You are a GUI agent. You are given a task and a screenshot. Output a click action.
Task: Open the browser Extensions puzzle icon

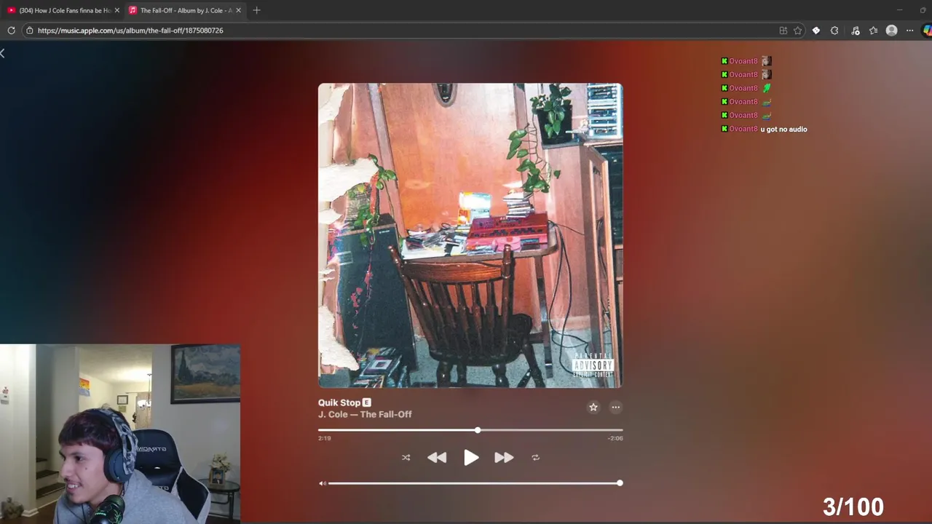point(834,31)
